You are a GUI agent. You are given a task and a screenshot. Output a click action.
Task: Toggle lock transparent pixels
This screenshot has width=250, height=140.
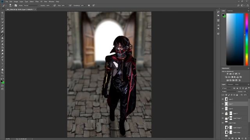click(226, 95)
